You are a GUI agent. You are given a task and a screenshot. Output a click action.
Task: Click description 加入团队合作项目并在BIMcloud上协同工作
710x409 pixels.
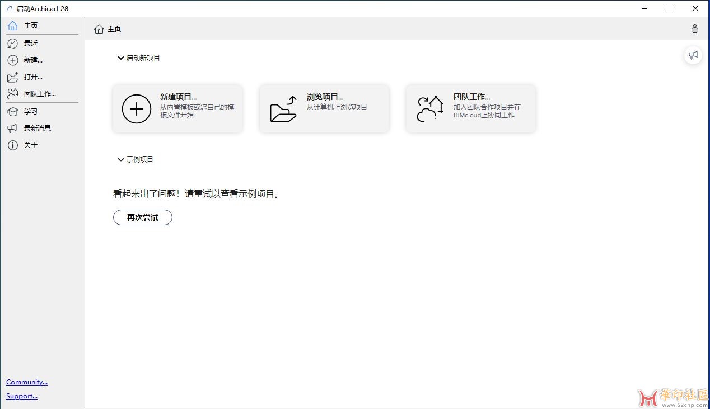pyautogui.click(x=487, y=111)
